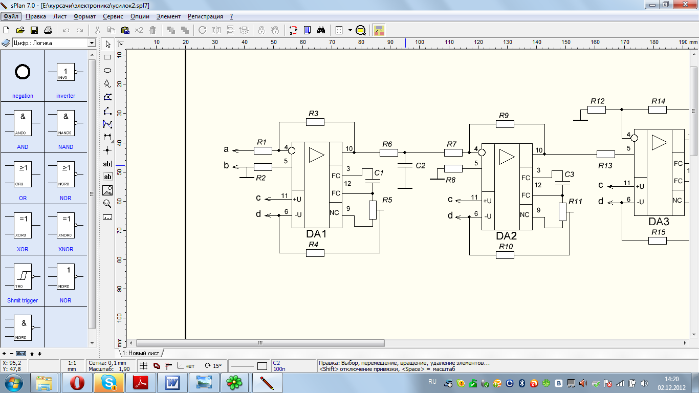Select the connection node tool

[107, 150]
